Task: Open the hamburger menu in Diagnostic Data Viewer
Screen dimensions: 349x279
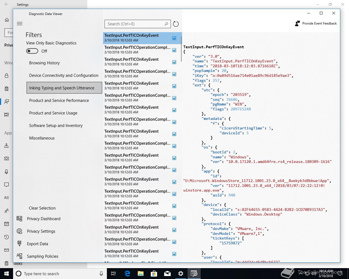Action: click(x=20, y=24)
